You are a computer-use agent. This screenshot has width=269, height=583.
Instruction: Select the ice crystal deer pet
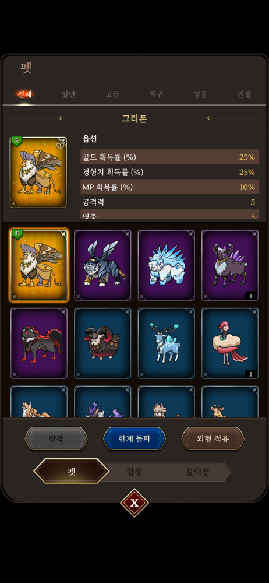coord(166,343)
